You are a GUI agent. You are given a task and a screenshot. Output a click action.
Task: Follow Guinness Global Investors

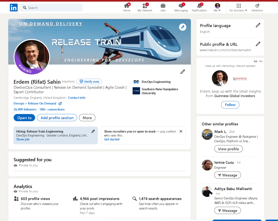tap(230, 105)
